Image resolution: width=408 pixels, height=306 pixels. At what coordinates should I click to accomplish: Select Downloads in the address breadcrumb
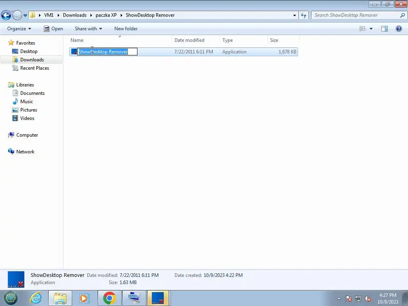point(75,15)
